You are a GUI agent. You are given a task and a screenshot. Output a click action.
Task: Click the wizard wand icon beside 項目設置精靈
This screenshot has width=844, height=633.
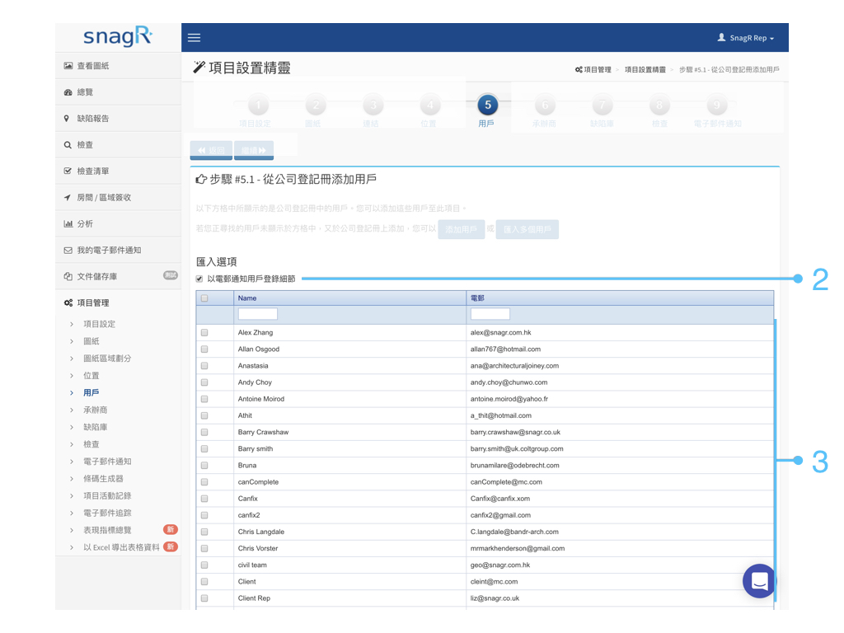coord(199,67)
